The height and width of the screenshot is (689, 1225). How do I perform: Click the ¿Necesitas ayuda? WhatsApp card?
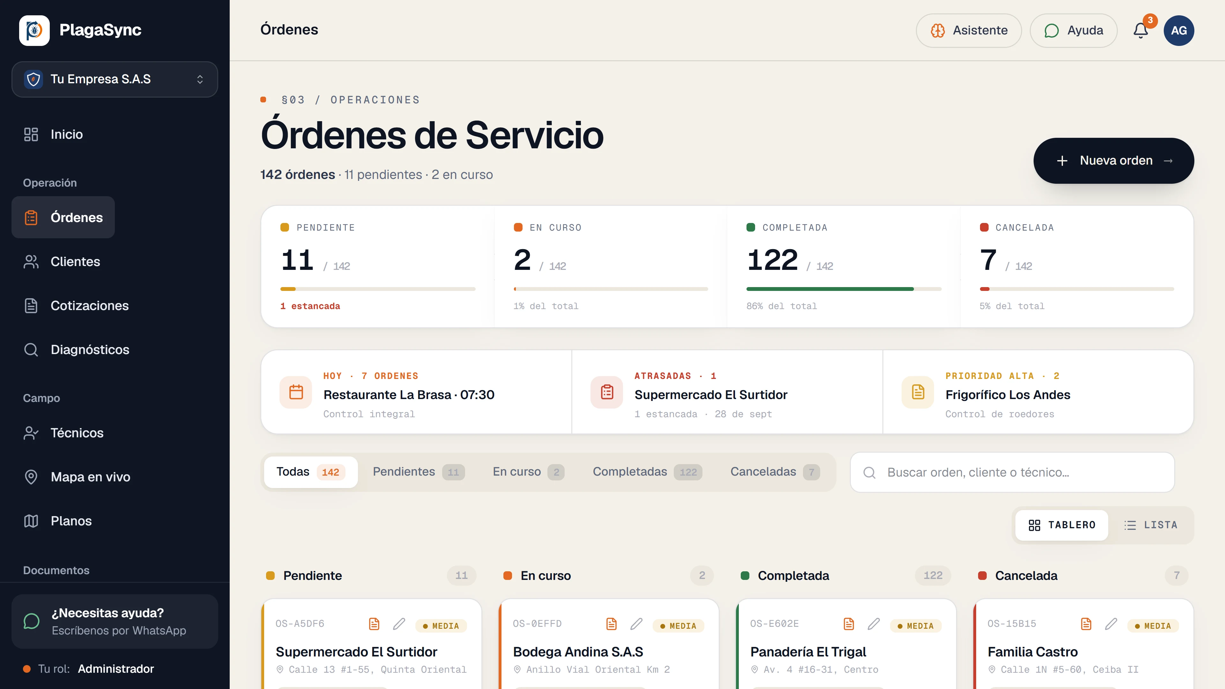115,621
